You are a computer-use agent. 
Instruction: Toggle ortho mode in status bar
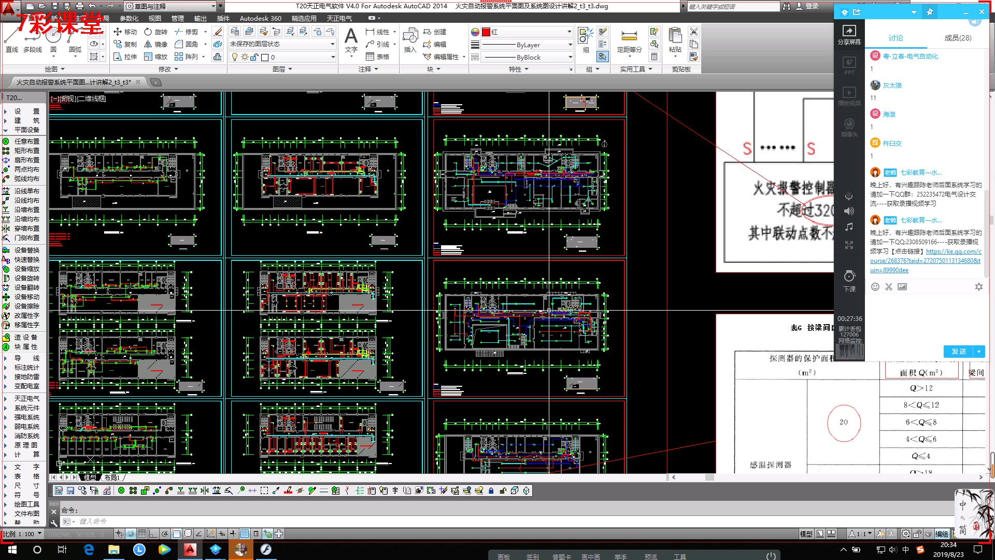(x=153, y=534)
